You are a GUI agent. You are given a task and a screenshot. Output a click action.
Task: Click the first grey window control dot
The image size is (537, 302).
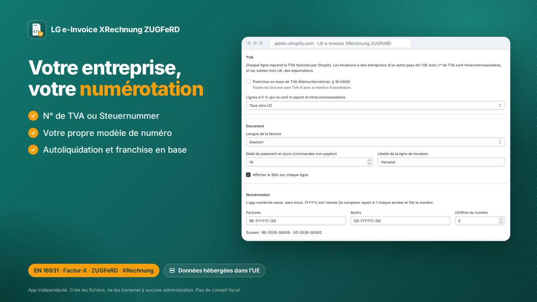click(249, 43)
